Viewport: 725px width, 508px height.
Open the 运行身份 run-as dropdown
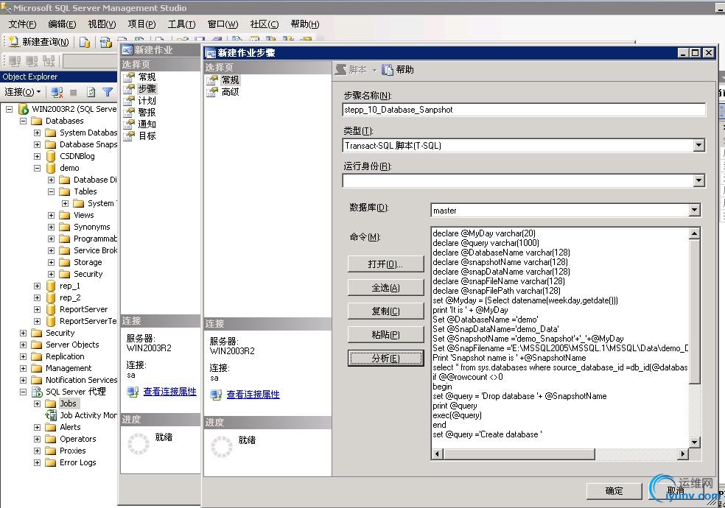[698, 180]
